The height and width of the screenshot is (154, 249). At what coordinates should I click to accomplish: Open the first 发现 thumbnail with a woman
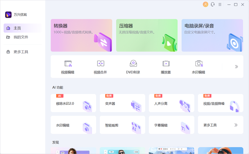[73, 150]
